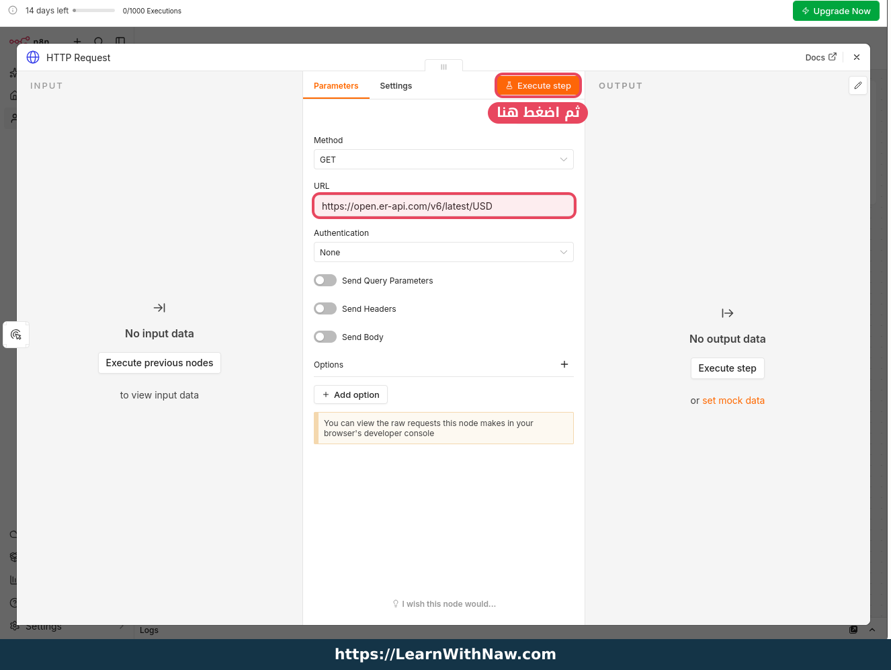Click the No output data heading
This screenshot has height=670, width=891.
(728, 339)
